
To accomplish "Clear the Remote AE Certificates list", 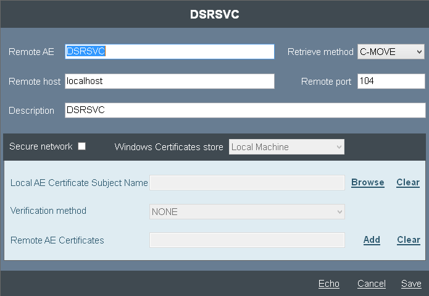I will click(408, 240).
